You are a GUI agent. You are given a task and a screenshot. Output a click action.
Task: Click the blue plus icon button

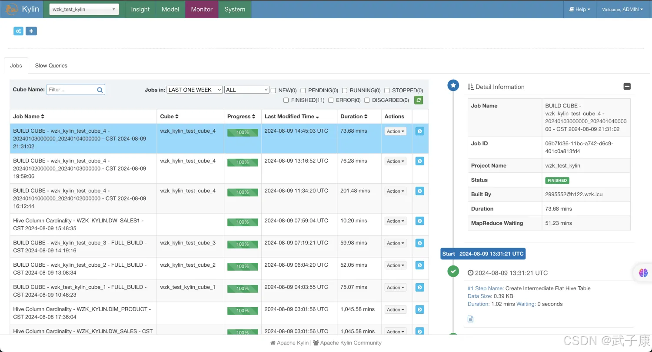(31, 31)
